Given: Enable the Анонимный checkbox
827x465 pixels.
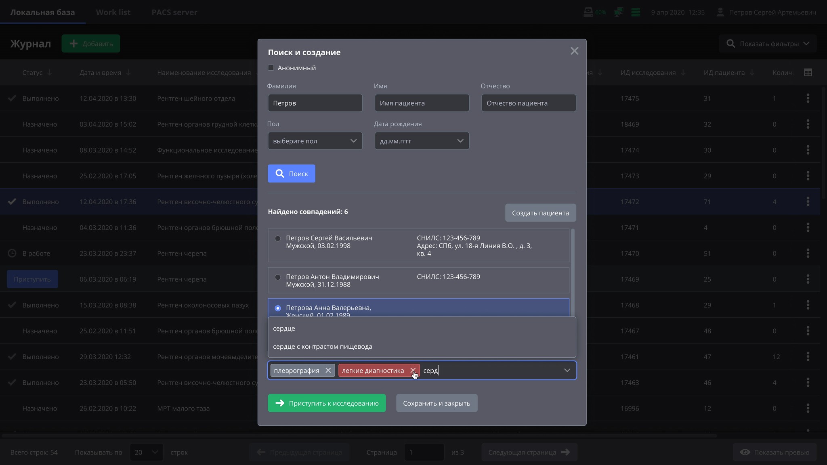Looking at the screenshot, I should coord(271,68).
